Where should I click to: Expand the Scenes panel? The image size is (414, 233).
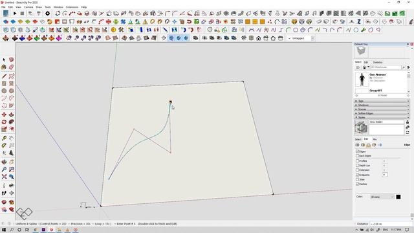click(382, 109)
